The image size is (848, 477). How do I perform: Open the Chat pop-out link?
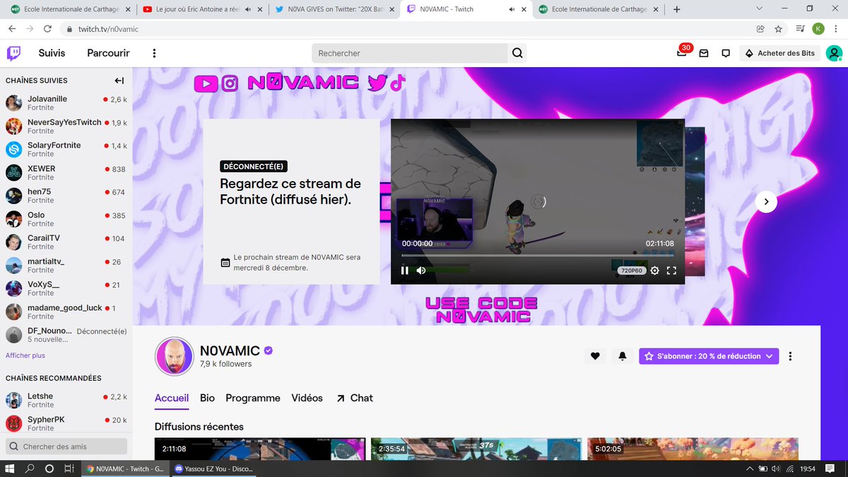click(x=354, y=398)
